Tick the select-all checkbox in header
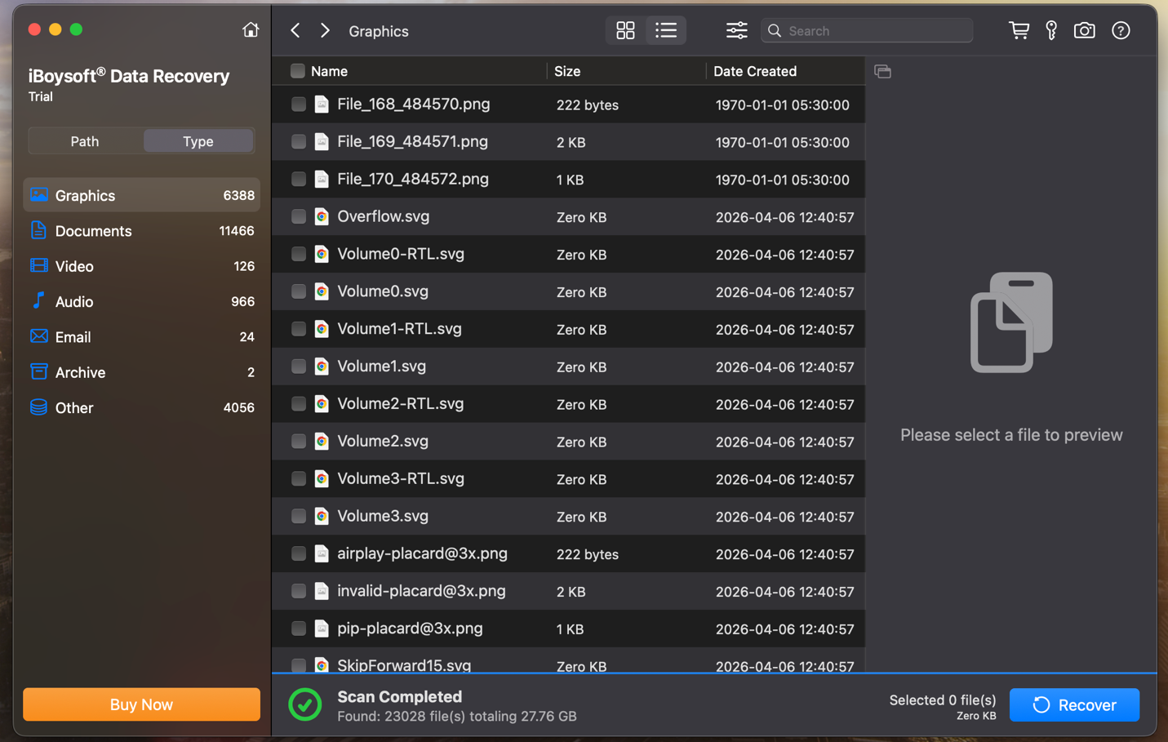1168x742 pixels. click(x=298, y=71)
